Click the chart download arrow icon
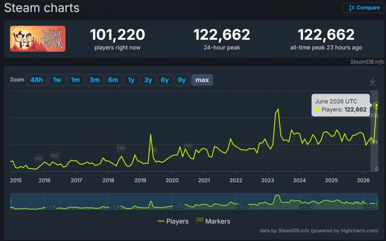386x241 pixels. [373, 81]
